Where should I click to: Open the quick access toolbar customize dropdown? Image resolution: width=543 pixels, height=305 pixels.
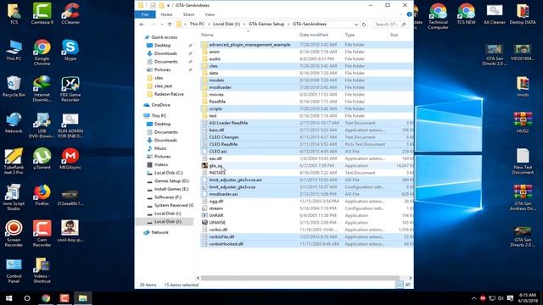168,6
